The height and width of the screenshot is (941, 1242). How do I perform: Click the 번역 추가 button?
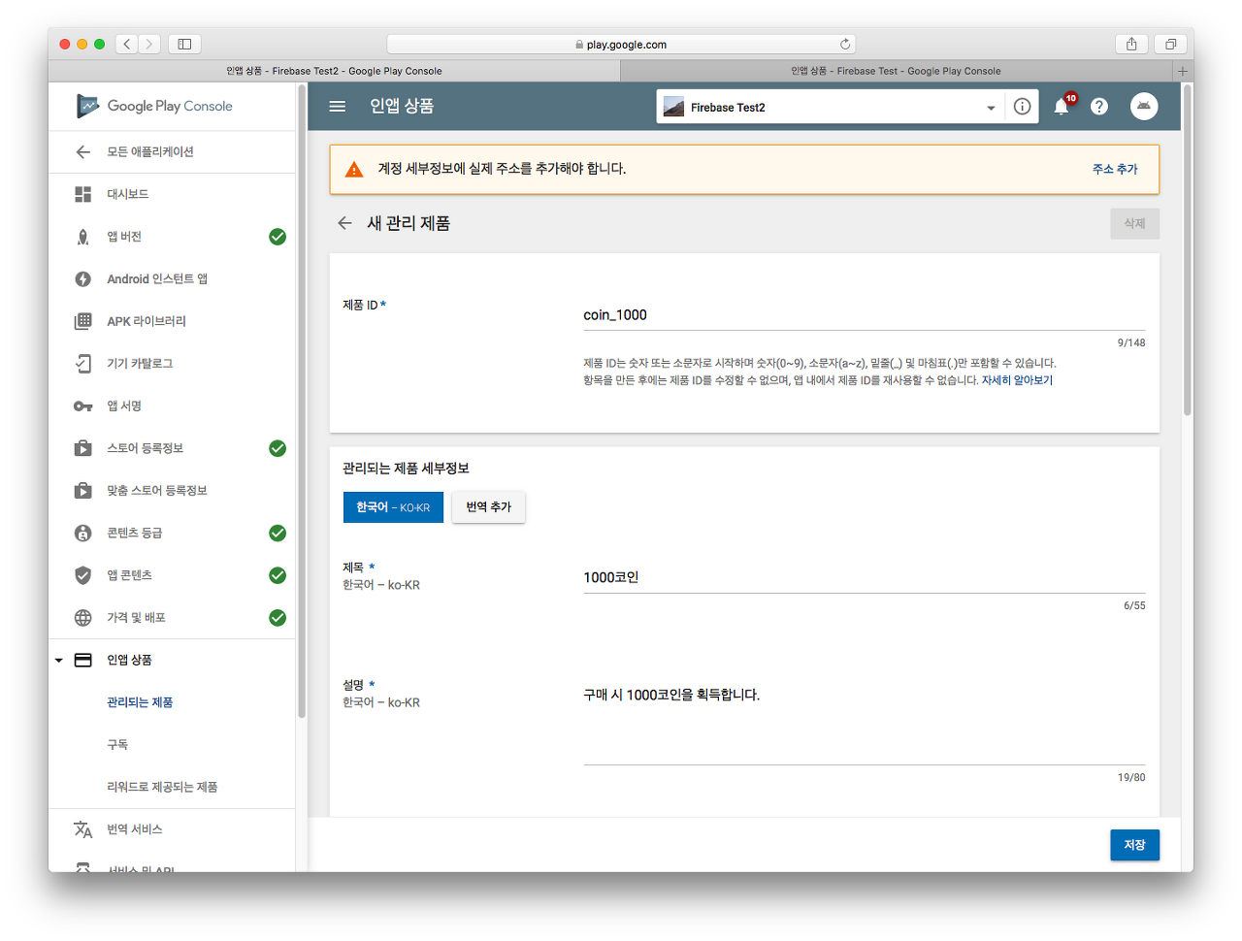pyautogui.click(x=489, y=507)
